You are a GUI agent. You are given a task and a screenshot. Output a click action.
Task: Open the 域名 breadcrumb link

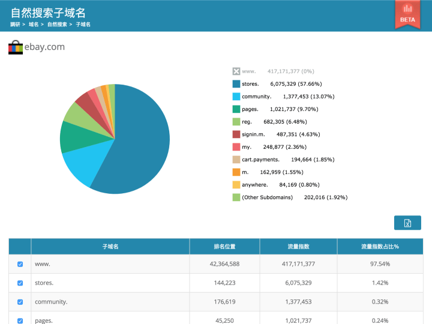point(34,24)
